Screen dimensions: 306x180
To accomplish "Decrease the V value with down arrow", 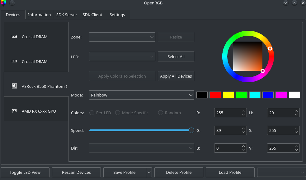I will tap(296, 150).
